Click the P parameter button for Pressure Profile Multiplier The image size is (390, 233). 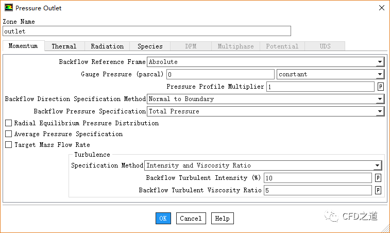point(381,87)
